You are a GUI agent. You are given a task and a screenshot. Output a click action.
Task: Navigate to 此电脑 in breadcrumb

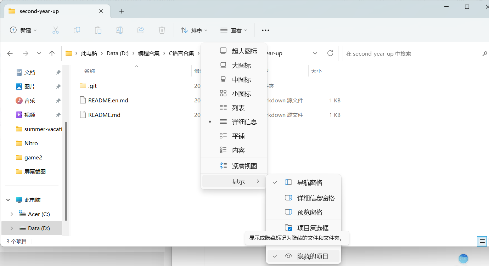[x=89, y=53]
